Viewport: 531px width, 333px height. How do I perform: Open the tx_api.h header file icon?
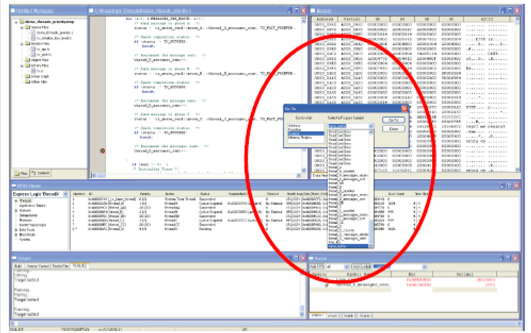click(33, 50)
